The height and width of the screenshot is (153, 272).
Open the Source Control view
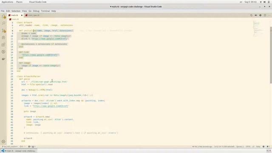[x=3, y=31]
